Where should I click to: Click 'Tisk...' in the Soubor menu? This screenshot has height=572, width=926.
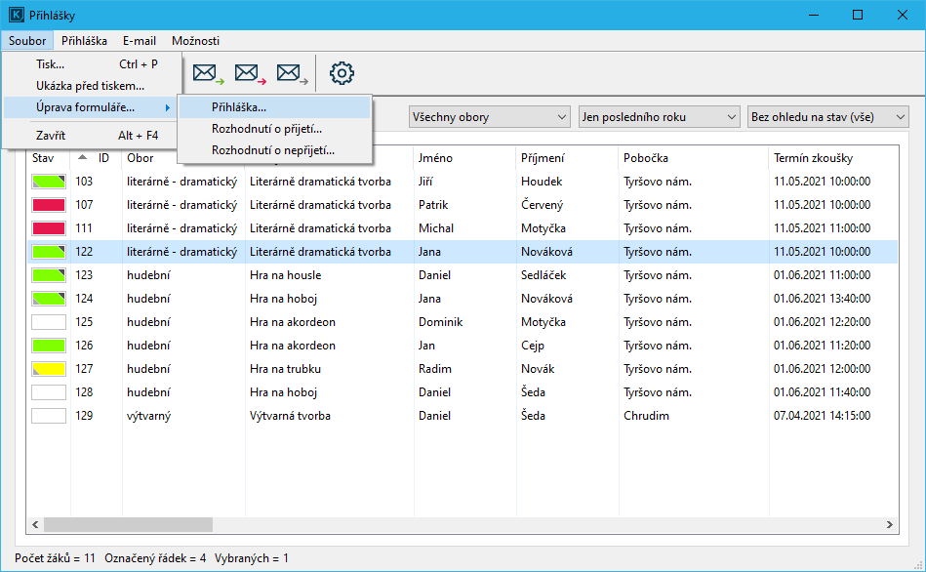51,64
